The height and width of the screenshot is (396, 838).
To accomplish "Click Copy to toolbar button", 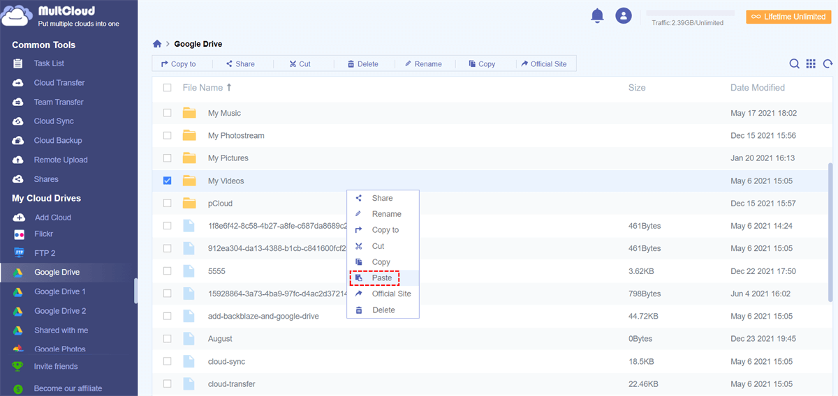I will click(178, 64).
